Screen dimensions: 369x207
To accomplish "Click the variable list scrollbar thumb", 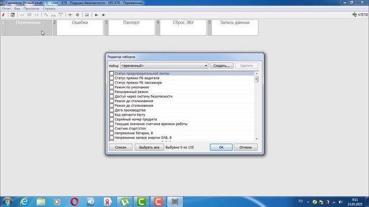I will pos(257,79).
